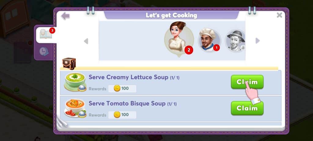
Task: Tap the Tomato Bisque Soup dish icon
Action: point(75,108)
